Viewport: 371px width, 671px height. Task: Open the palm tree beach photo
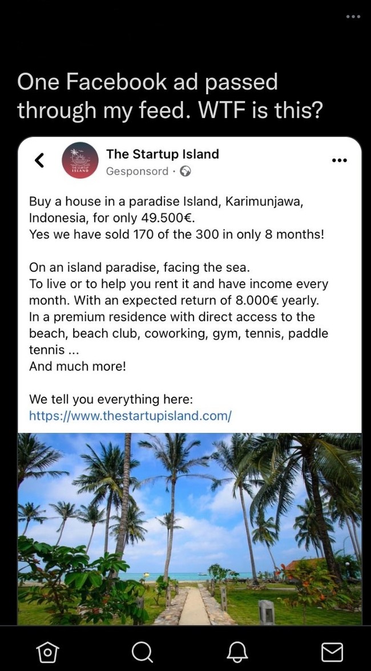[x=189, y=528]
